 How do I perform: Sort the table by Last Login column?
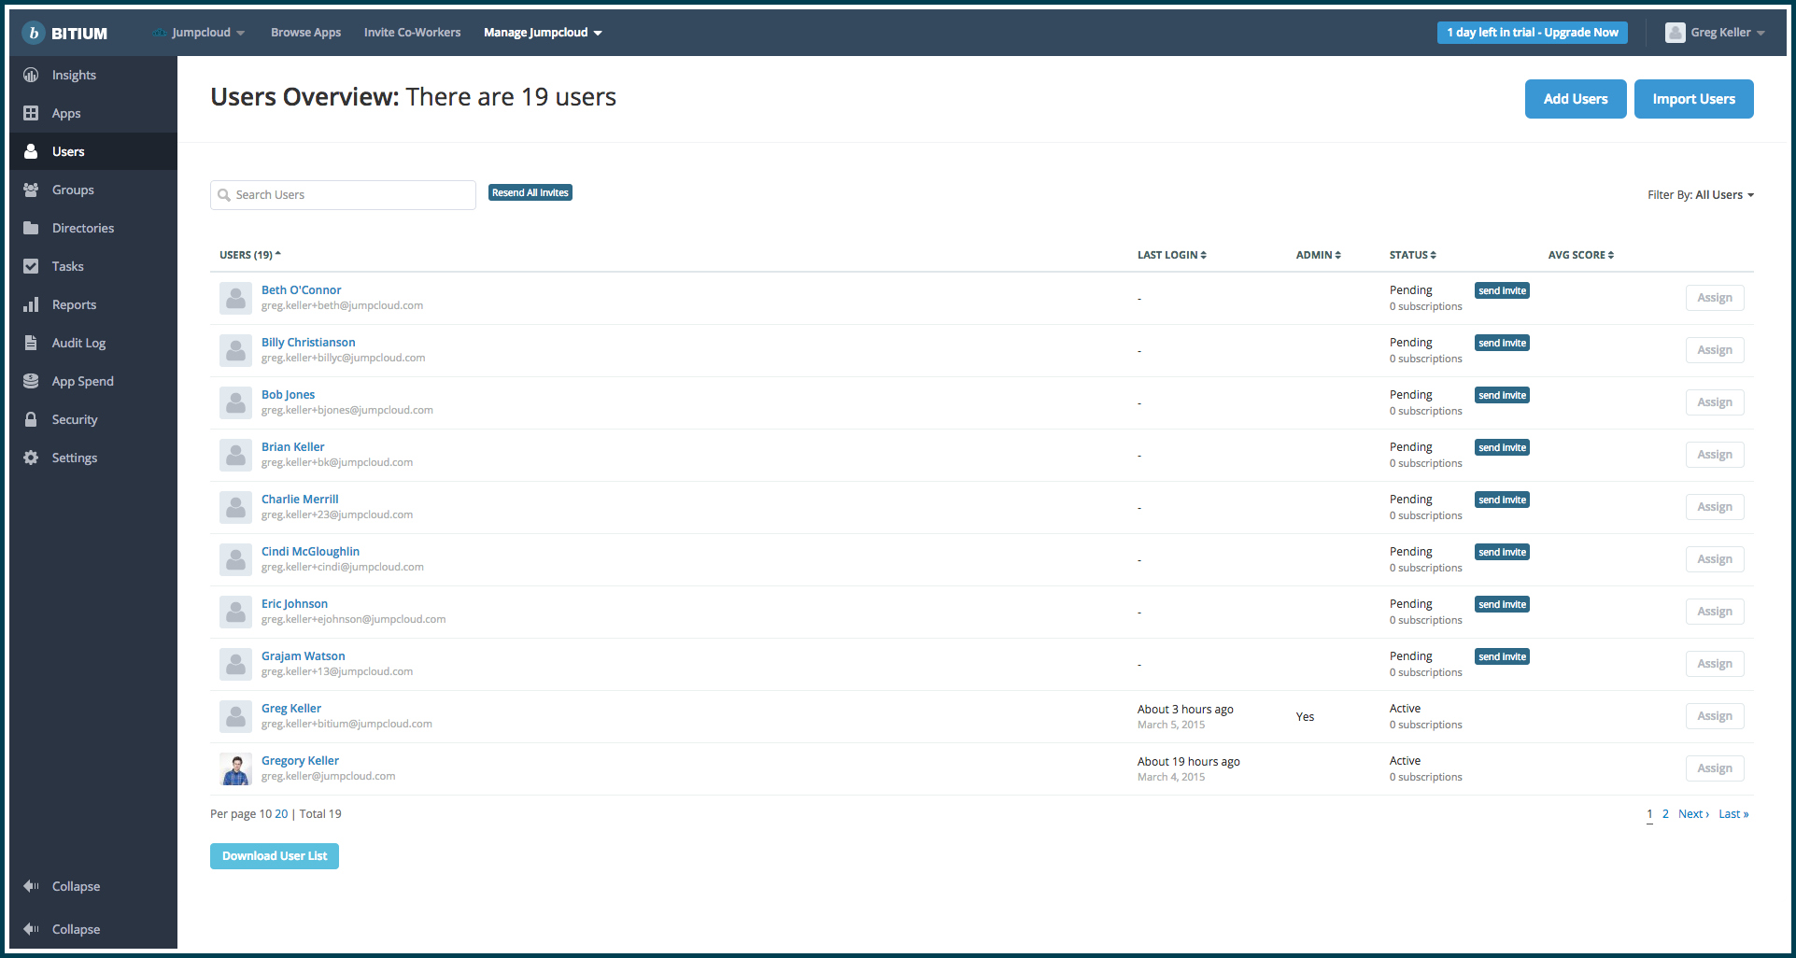click(x=1171, y=255)
